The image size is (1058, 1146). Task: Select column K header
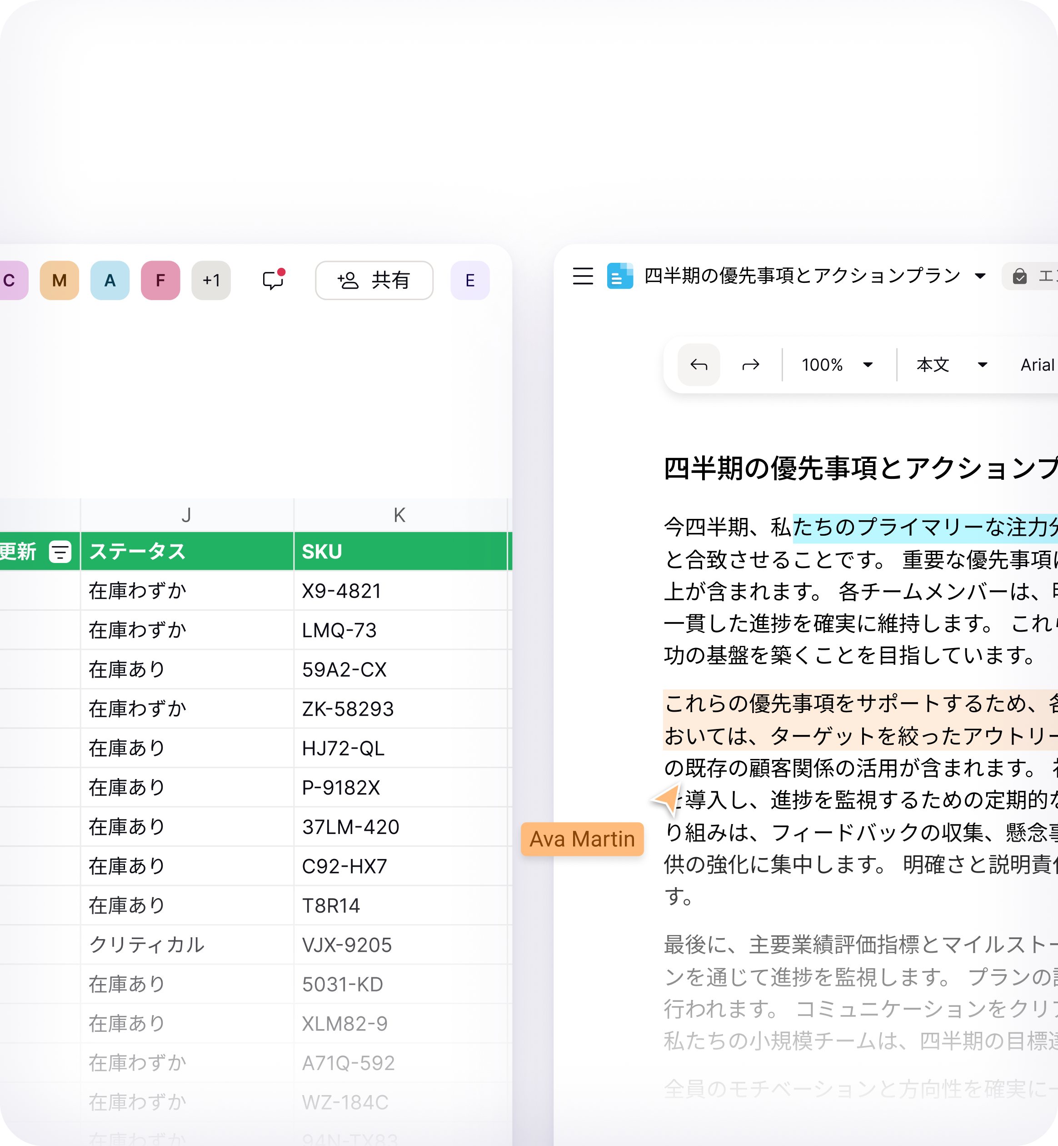click(399, 515)
